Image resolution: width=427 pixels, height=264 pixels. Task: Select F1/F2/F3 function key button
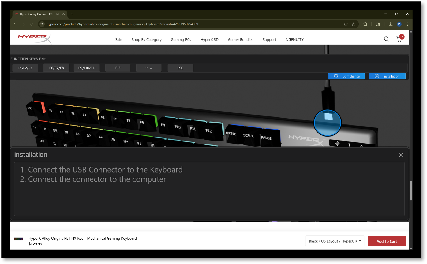(x=25, y=68)
